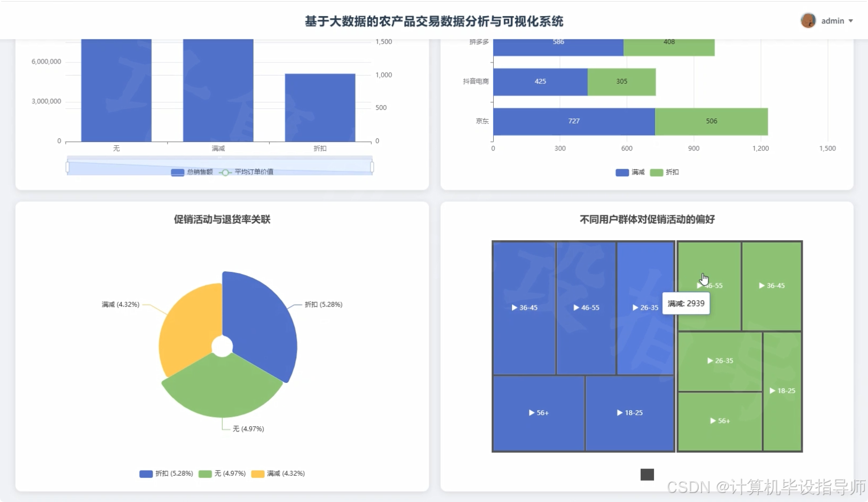Viewport: 868px width, 502px height.
Task: Toggle the 折扣 legend under platform bar chart
Action: point(665,172)
